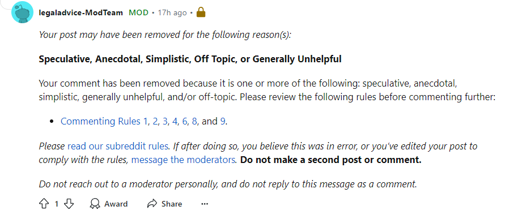This screenshot has height=223, width=505.
Task: Downvote the moderator comment
Action: [x=69, y=204]
